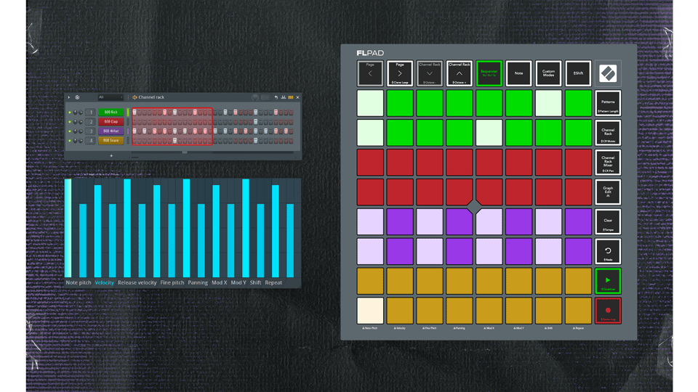Click the 808 HiHat volume knob

[x=81, y=131]
